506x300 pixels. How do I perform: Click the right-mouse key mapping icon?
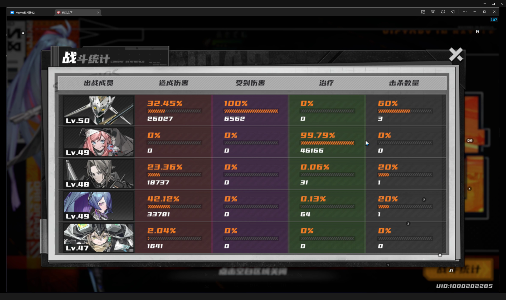[x=477, y=32]
